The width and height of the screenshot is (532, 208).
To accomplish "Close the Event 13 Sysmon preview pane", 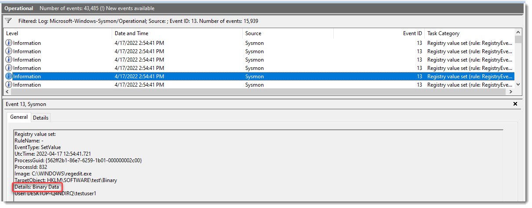I will [x=515, y=104].
